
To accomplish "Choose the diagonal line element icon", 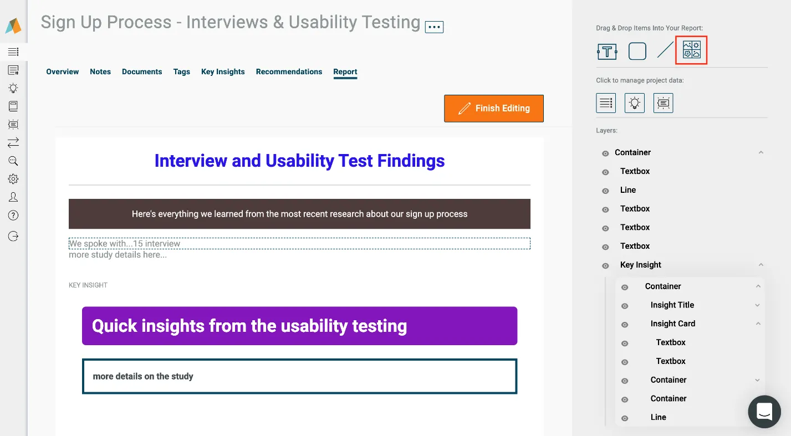I will 665,51.
